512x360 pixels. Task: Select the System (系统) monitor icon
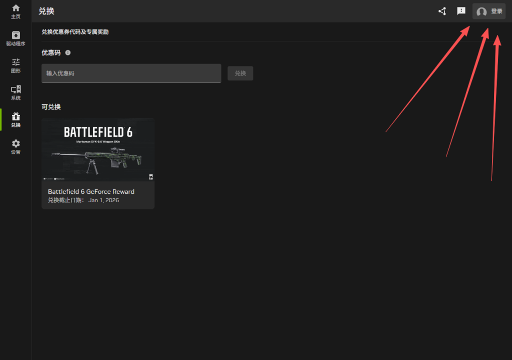pos(15,89)
